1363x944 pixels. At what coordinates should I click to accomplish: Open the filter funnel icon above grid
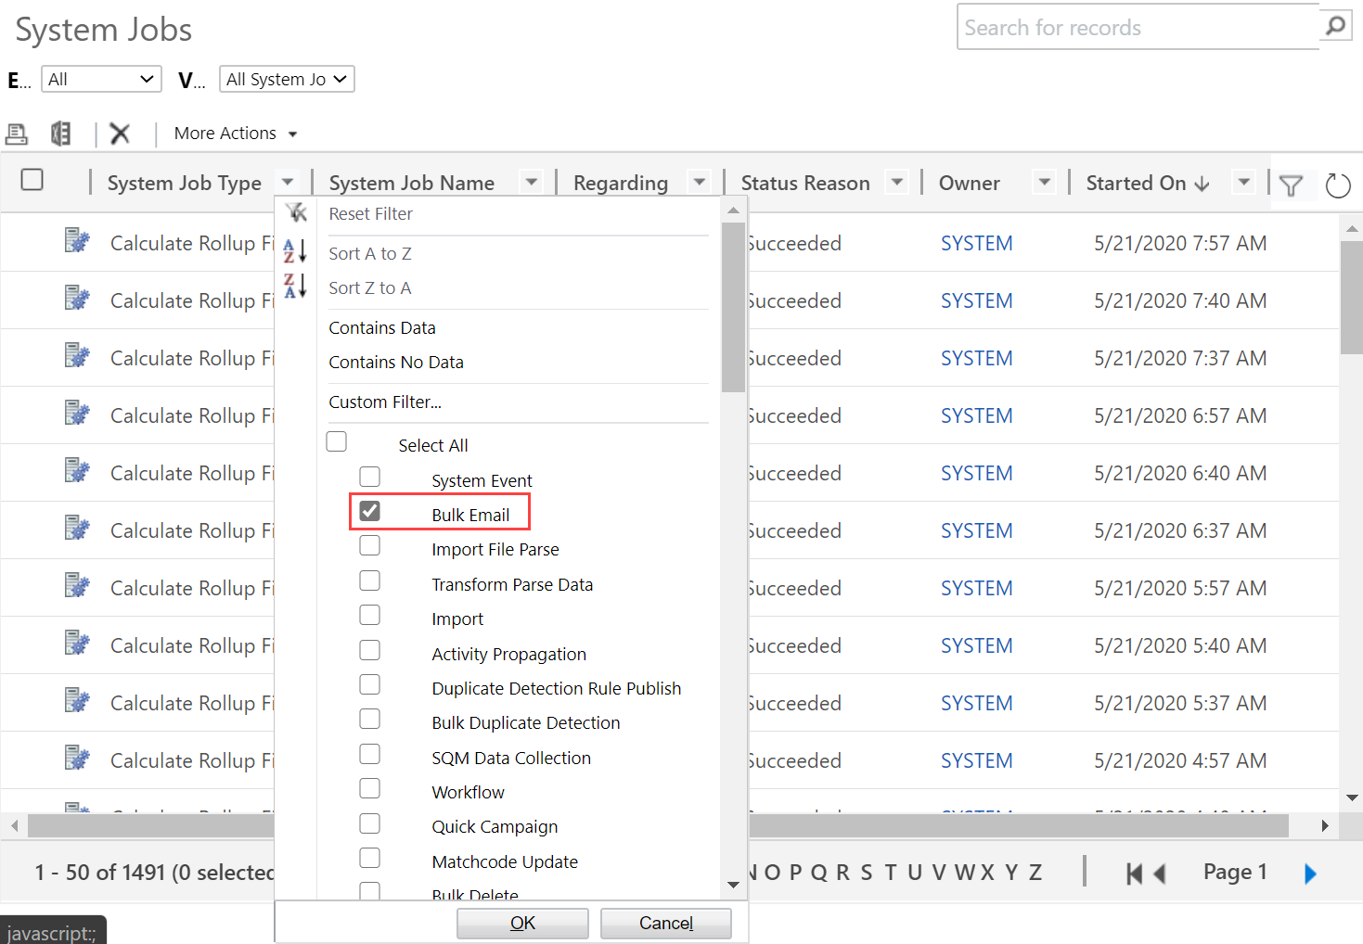[1292, 185]
